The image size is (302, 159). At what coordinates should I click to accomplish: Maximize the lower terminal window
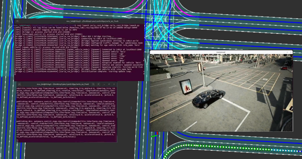[109, 84]
